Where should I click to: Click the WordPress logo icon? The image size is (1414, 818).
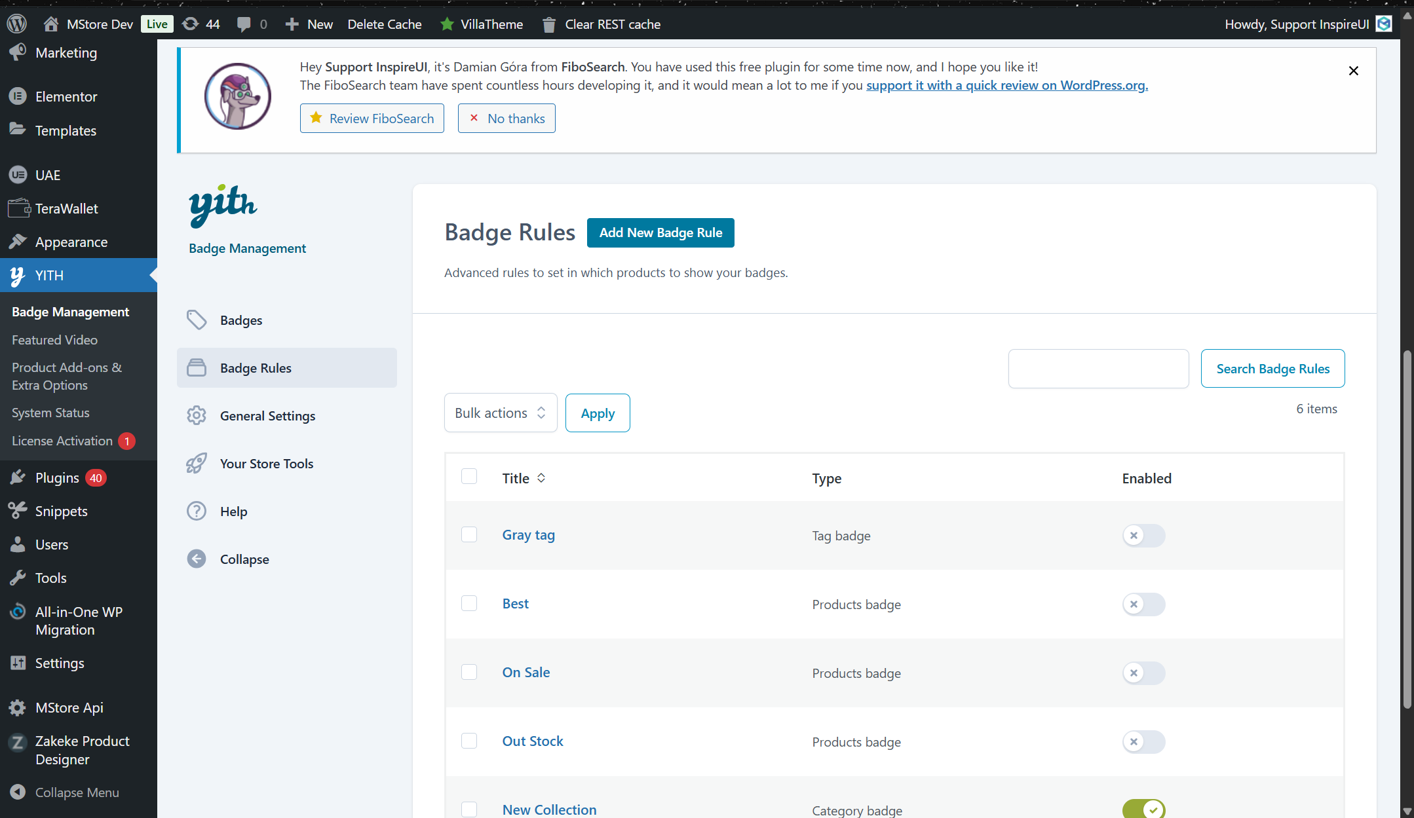[16, 24]
